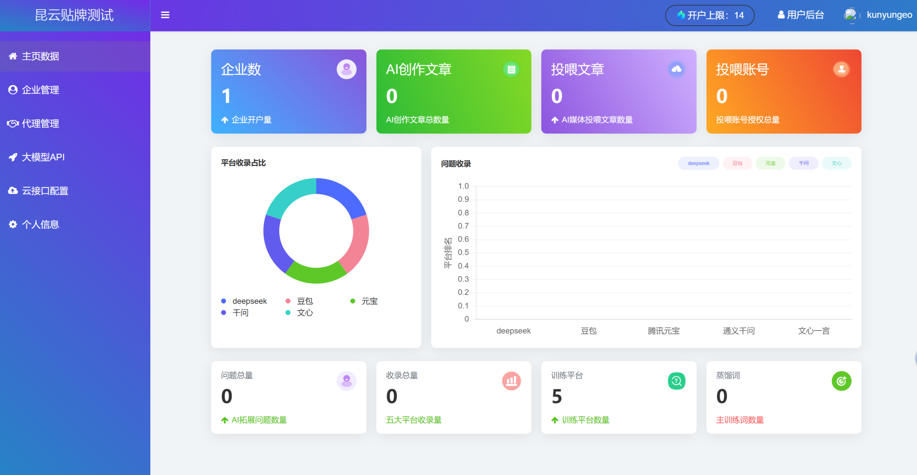Switch to the 云接口配置 section
Screen dimensions: 917x475
click(x=45, y=191)
